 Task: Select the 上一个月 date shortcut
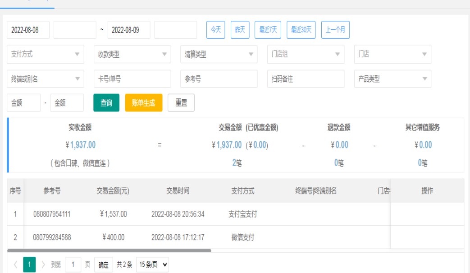335,30
